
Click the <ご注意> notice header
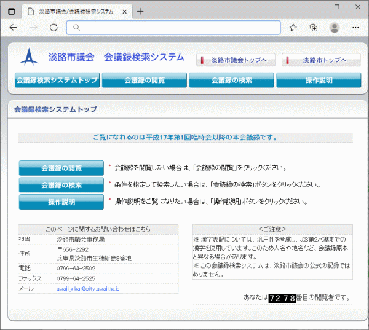(x=272, y=229)
